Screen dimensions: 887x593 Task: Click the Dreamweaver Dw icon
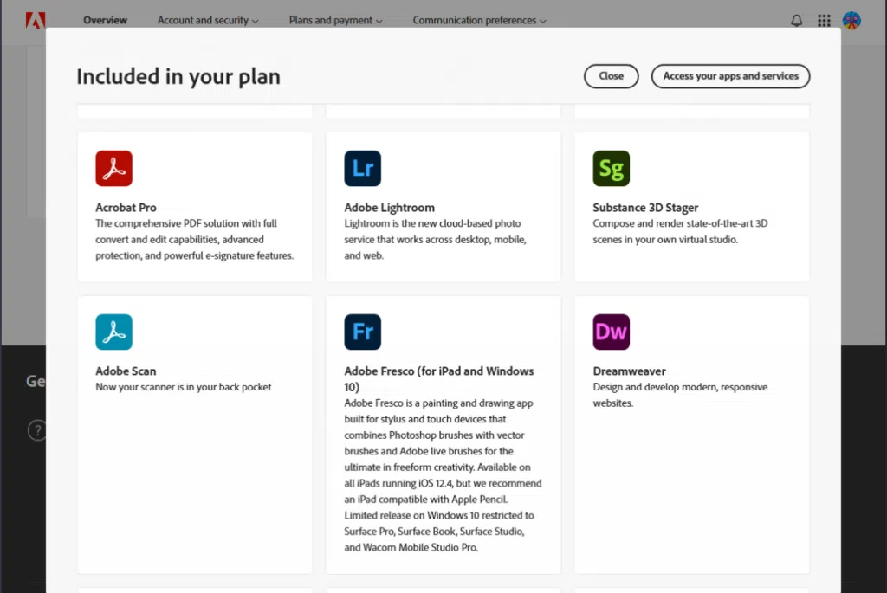pos(611,332)
